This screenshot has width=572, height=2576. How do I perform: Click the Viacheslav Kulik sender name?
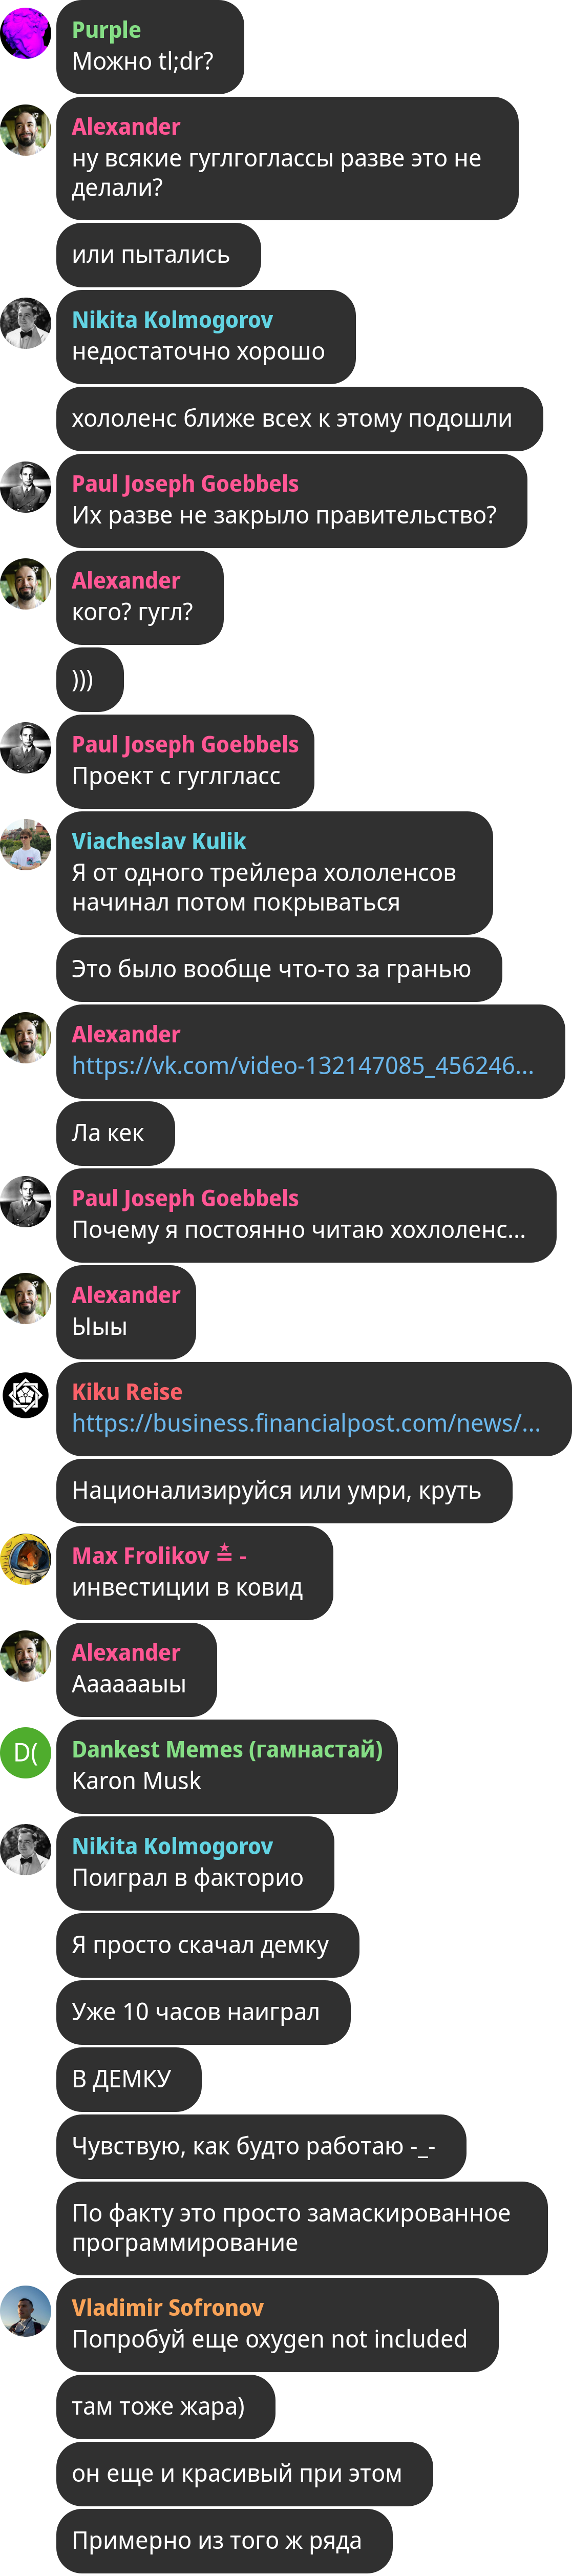[158, 841]
